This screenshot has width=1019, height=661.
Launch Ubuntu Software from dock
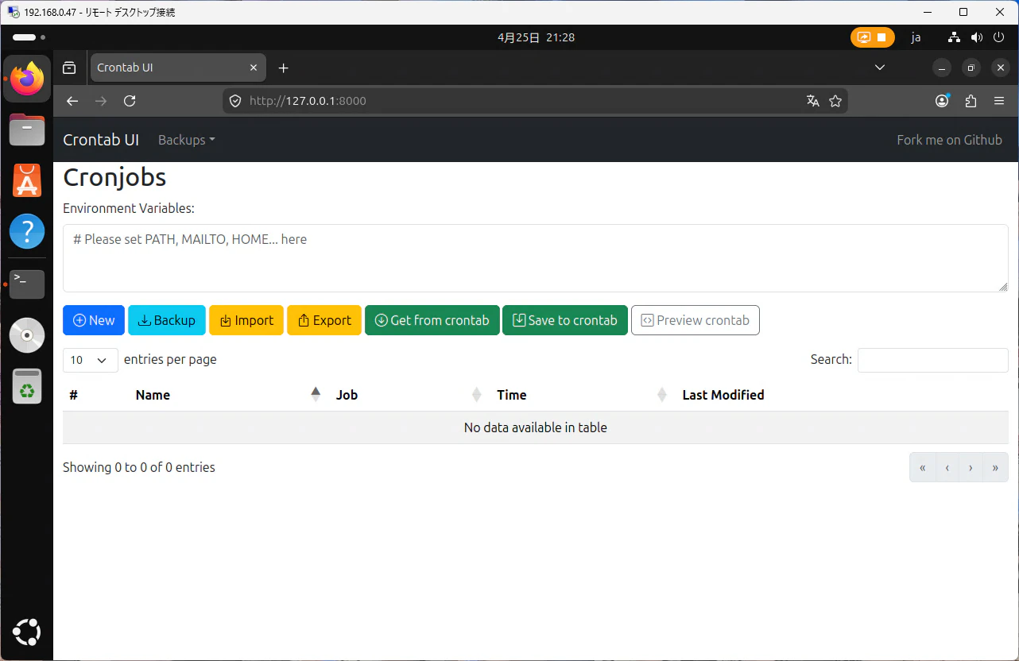[27, 181]
